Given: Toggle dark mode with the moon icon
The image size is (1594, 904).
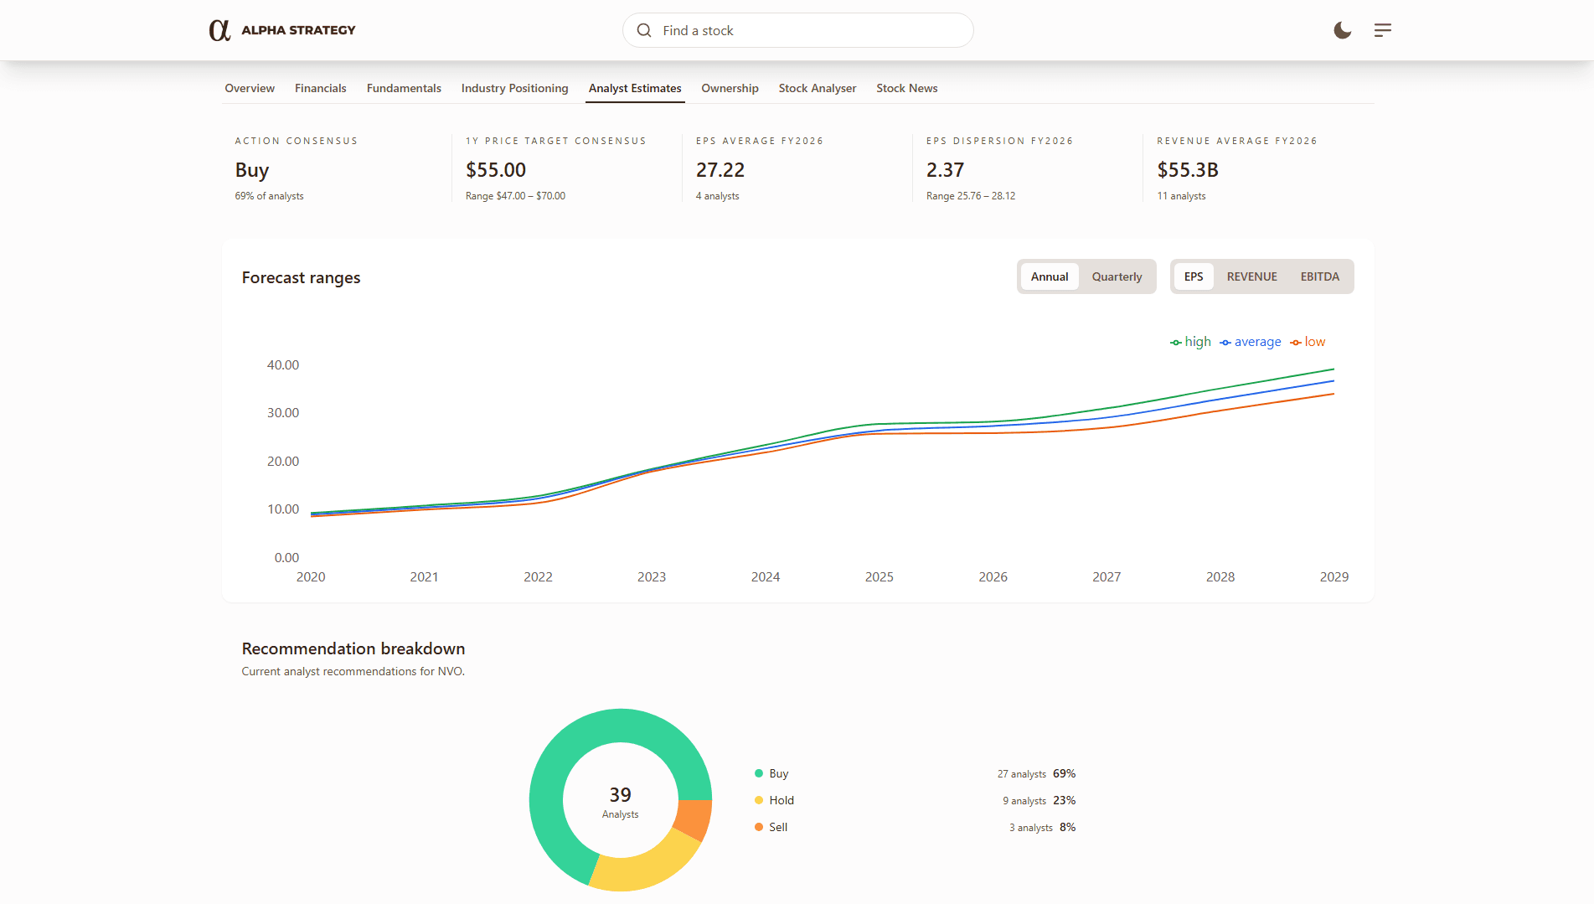Looking at the screenshot, I should click(1342, 30).
